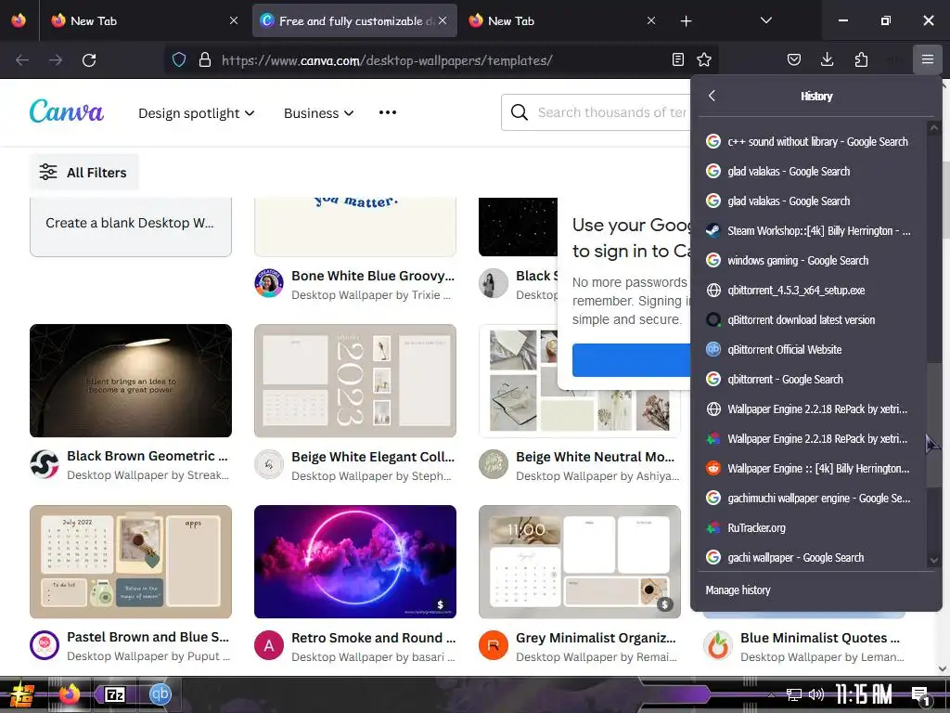Open All Filters
Viewport: 950px width, 713px height.
(83, 172)
